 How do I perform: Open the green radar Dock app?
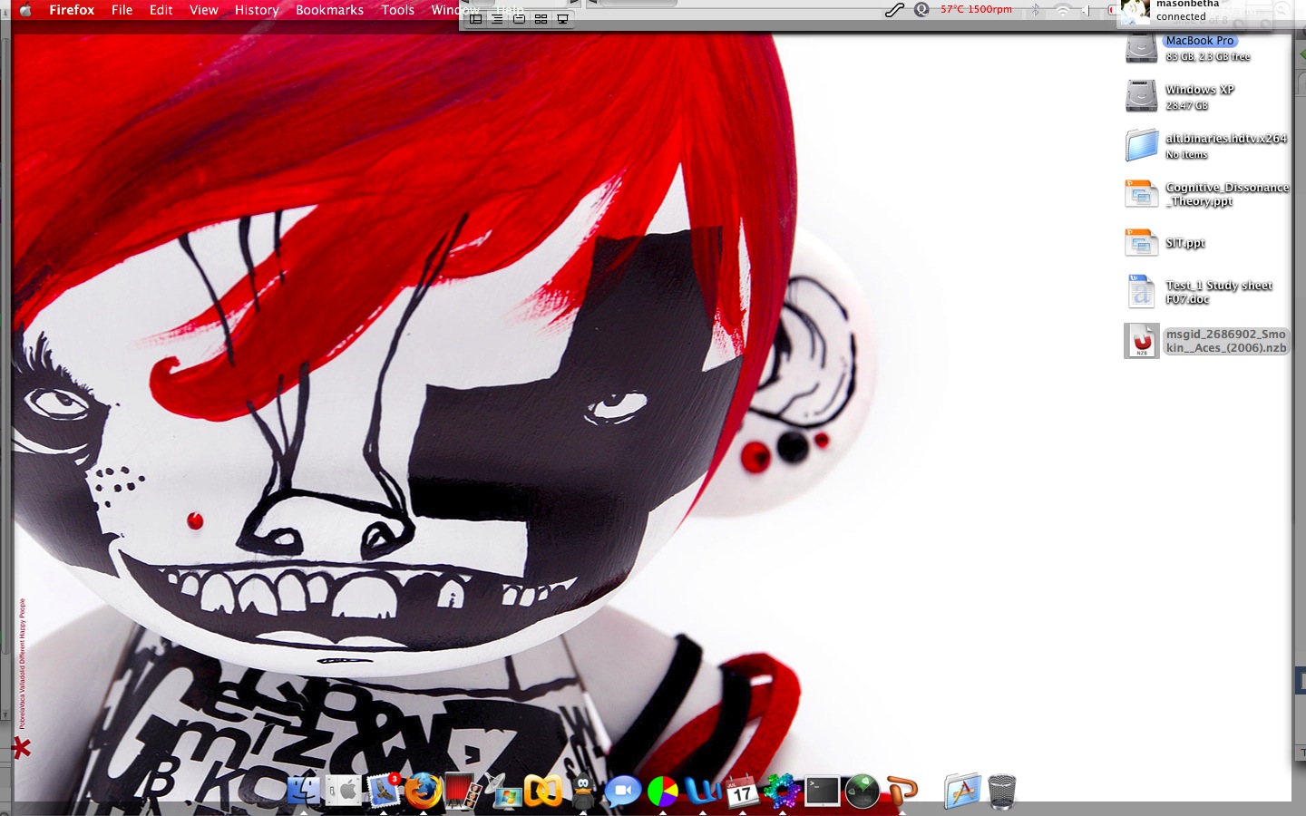click(x=863, y=791)
